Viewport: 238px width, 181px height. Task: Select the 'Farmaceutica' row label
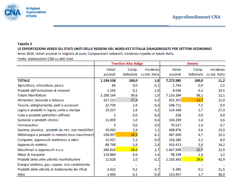point(28,125)
